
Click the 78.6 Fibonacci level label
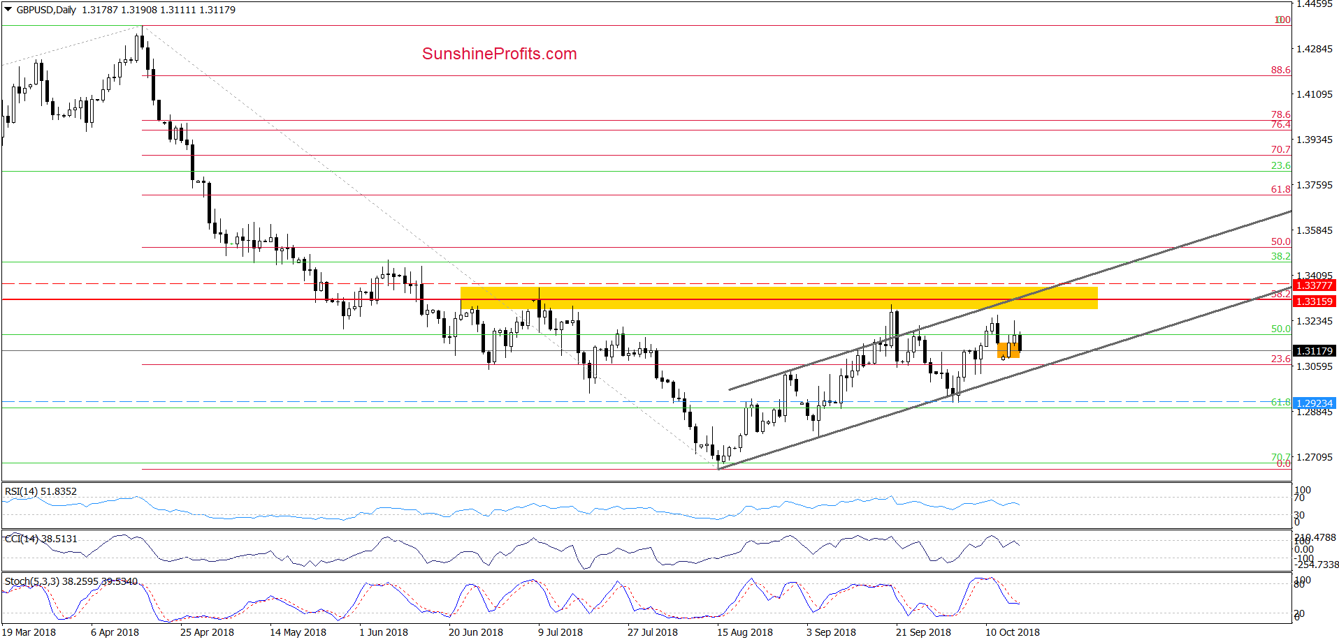point(1280,114)
